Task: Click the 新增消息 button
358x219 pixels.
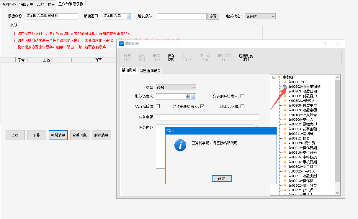Action: coord(58,135)
